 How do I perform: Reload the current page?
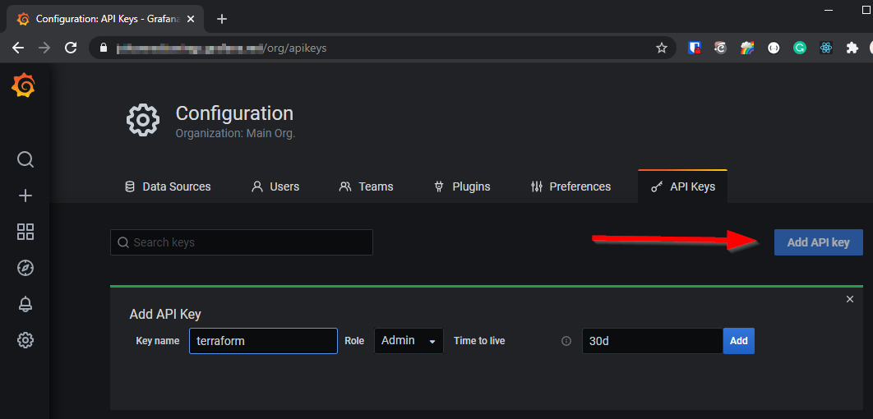coord(71,48)
